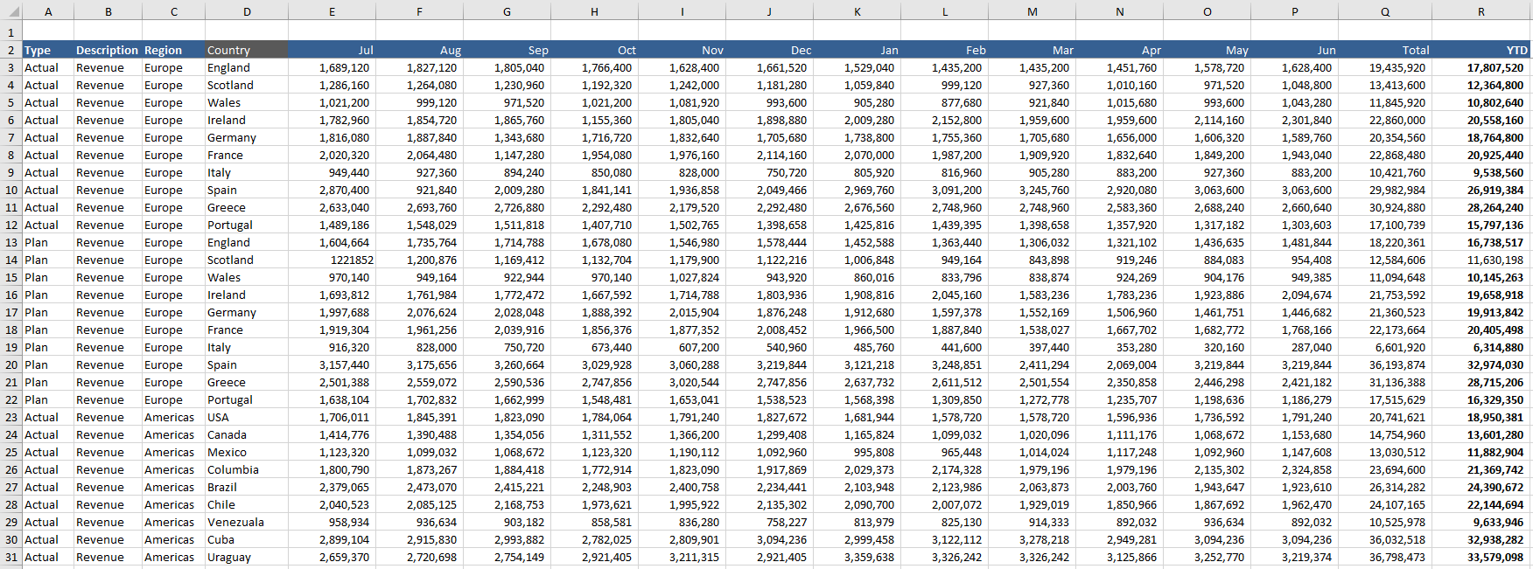Click the Description header cell
The width and height of the screenshot is (1533, 569).
coord(108,50)
